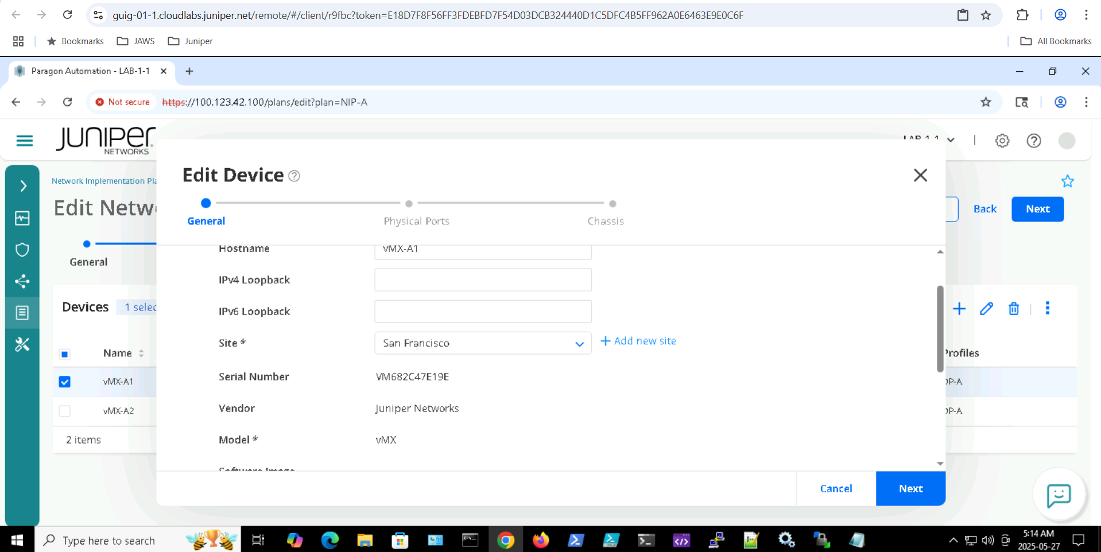
Task: Click the trash delete device icon
Action: pos(1014,309)
